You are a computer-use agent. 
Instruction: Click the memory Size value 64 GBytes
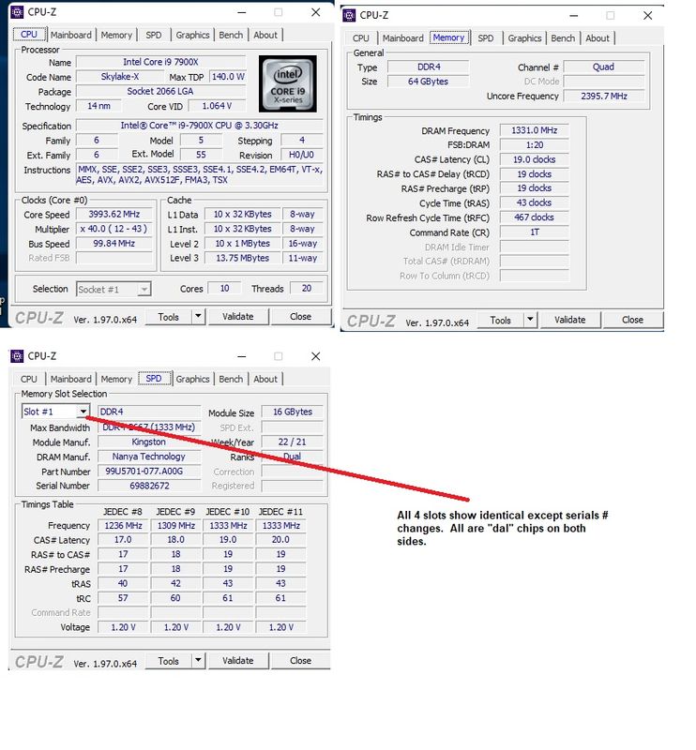point(428,82)
